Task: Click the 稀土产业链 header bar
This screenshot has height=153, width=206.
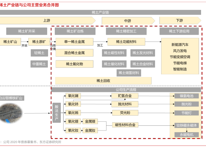Action: [x=100, y=12]
